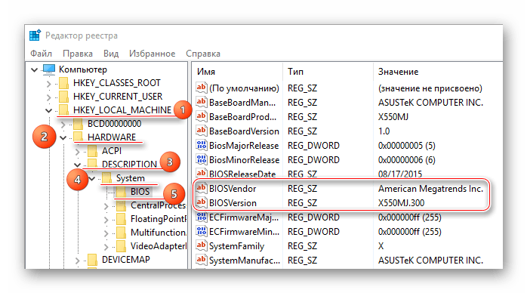The height and width of the screenshot is (293, 527).
Task: Click HKEY_LOCAL_MACHINE folder icon
Action: [64, 110]
